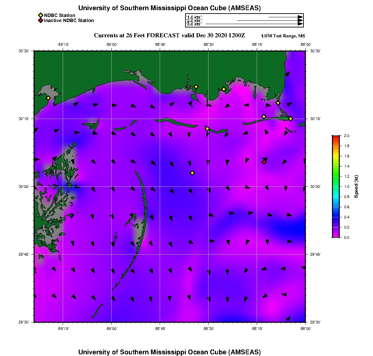Pick the 3.0 kts arrow in vector scale
The height and width of the screenshot is (356, 373).
pos(254,24)
